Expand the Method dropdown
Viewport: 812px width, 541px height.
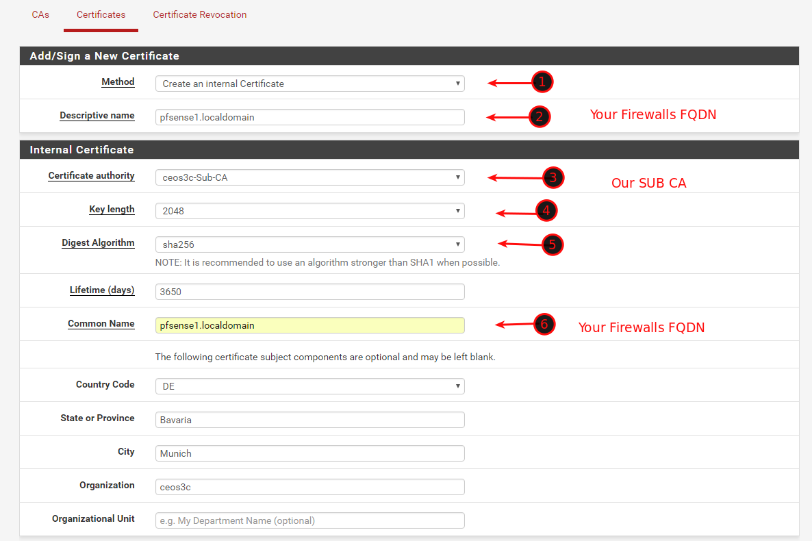309,84
